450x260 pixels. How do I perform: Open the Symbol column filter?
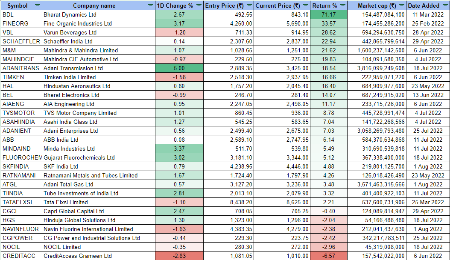click(x=37, y=6)
